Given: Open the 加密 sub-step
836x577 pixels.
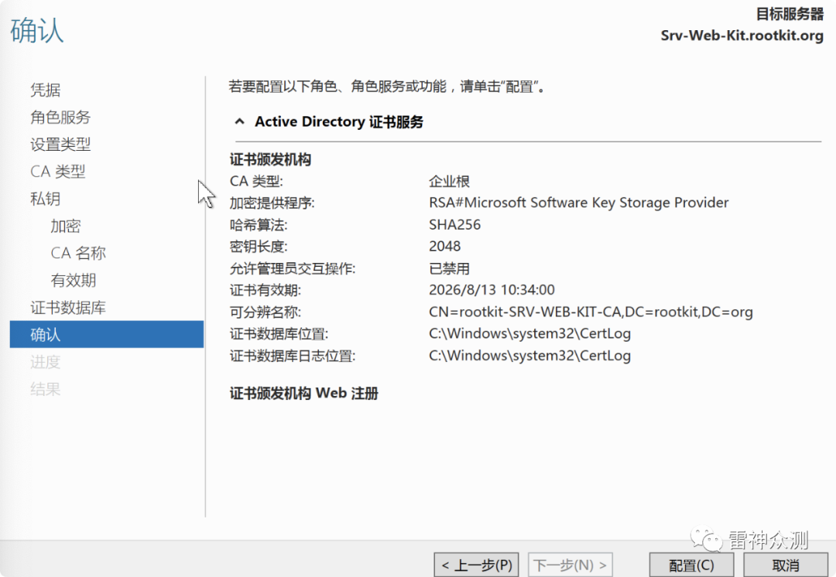Looking at the screenshot, I should click(x=66, y=227).
